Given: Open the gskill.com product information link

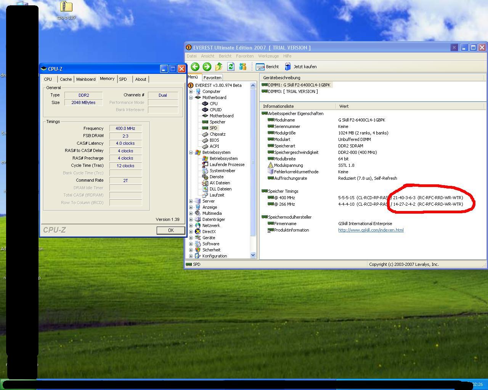Looking at the screenshot, I should pyautogui.click(x=371, y=230).
